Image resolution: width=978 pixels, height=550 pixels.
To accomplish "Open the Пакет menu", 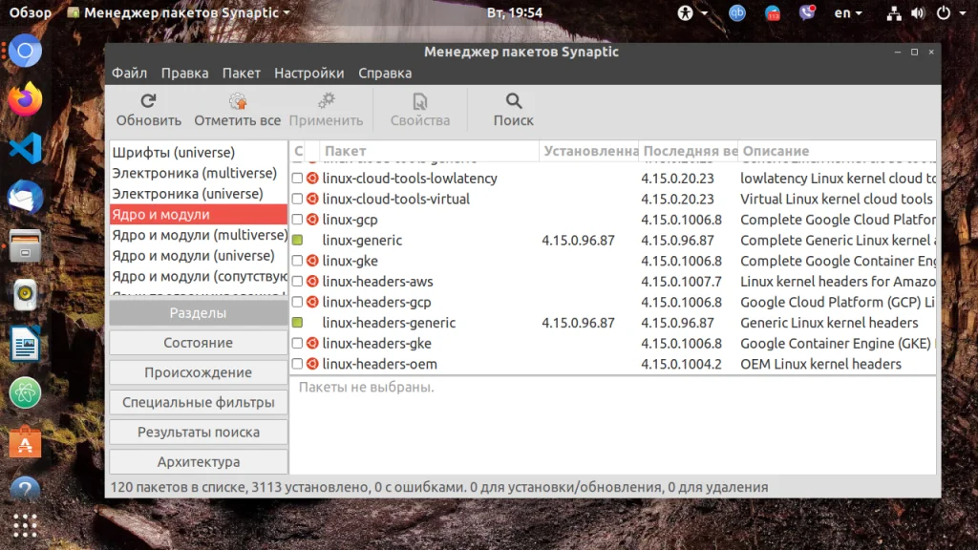I will tap(242, 73).
